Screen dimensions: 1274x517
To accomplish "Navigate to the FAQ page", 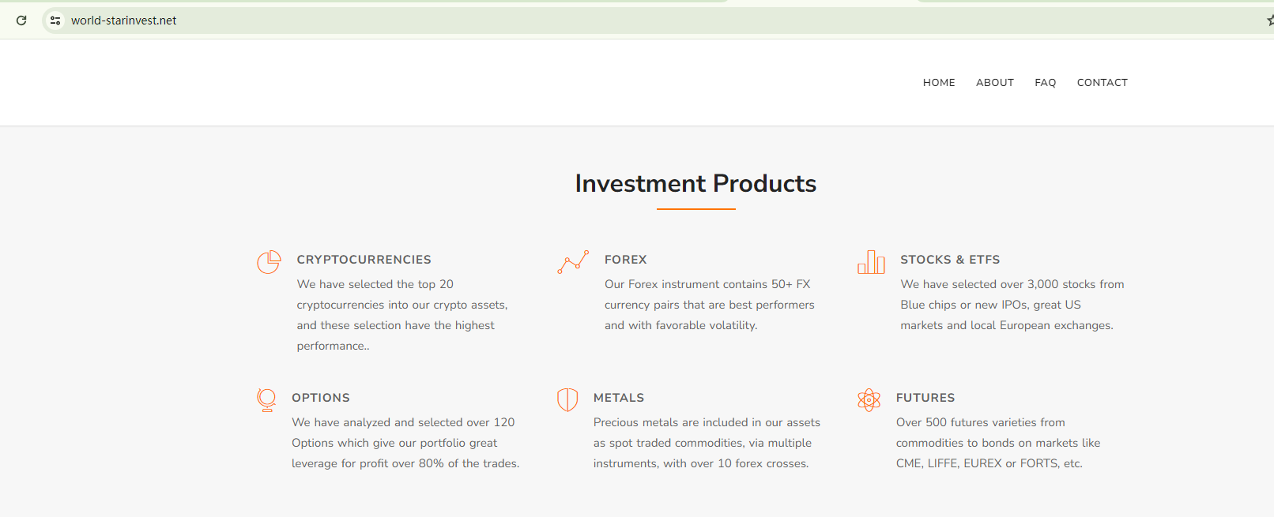I will tap(1045, 82).
